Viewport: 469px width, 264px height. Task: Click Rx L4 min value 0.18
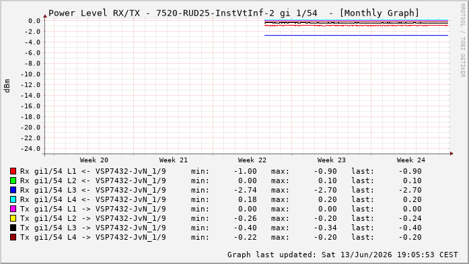click(248, 199)
